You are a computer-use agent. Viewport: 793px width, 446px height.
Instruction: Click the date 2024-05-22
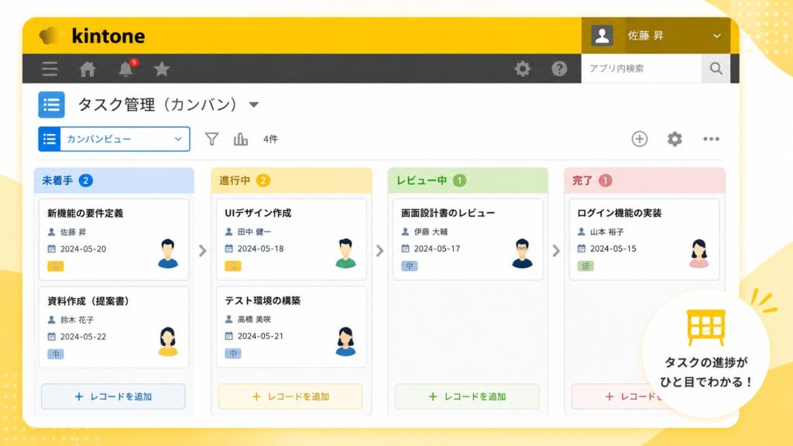pyautogui.click(x=84, y=337)
